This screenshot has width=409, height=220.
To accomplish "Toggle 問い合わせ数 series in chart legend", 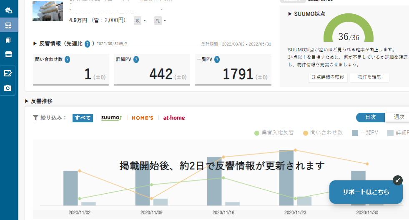I will point(323,133).
